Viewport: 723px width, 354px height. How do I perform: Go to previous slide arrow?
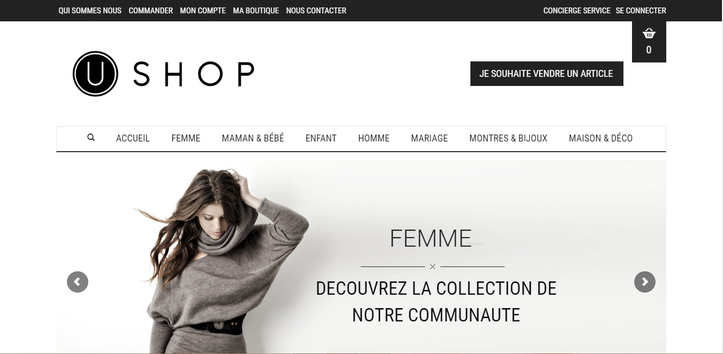click(x=78, y=282)
